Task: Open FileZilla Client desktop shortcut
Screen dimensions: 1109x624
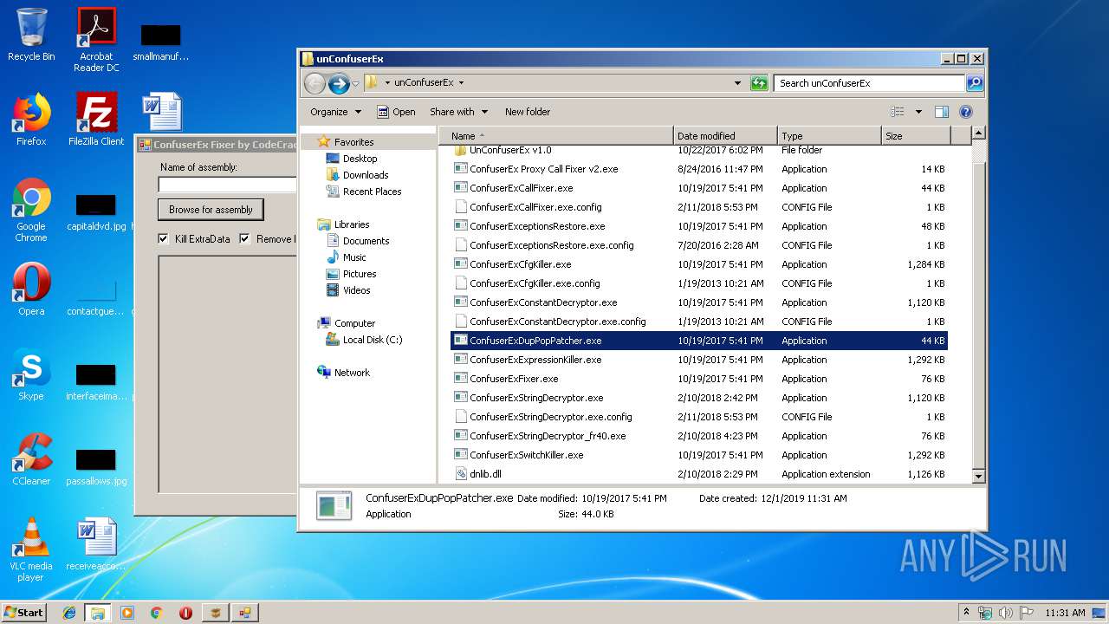Action: 96,120
